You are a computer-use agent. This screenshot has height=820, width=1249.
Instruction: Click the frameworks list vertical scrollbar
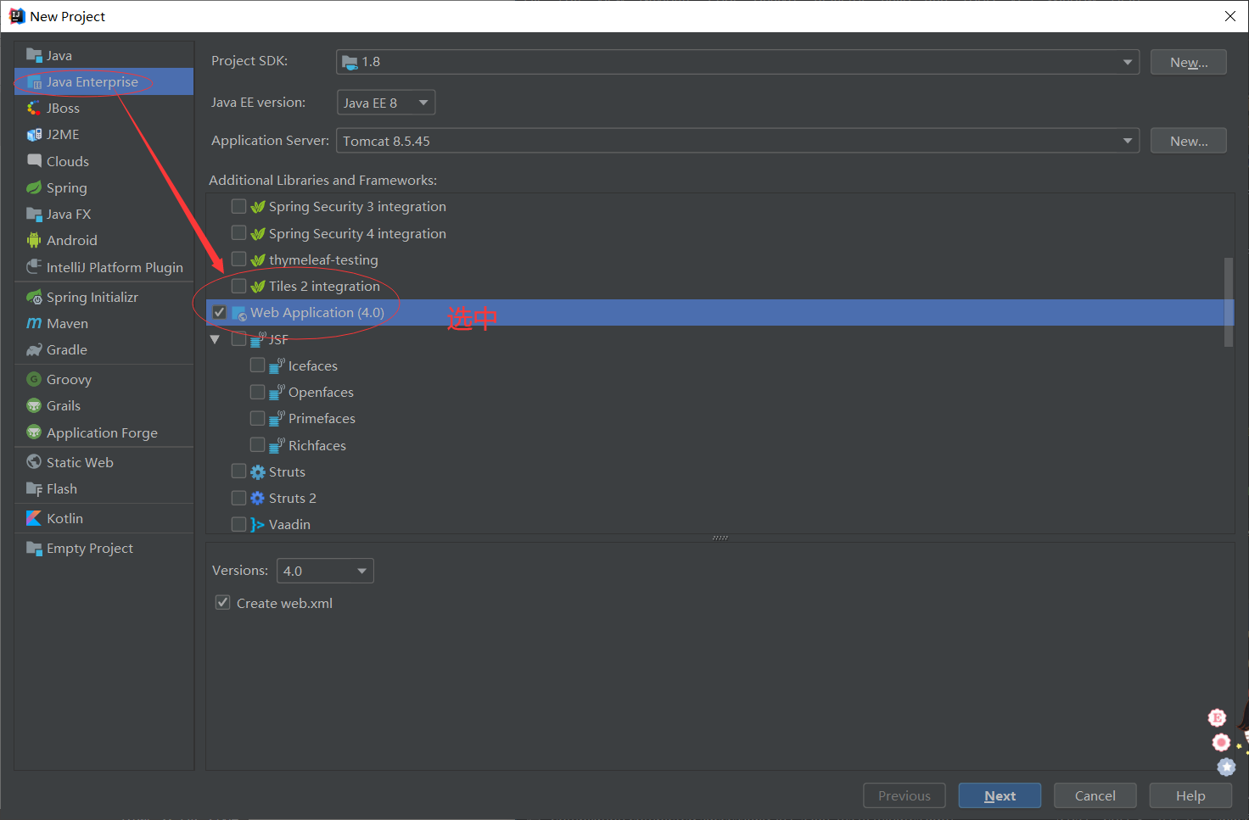tap(1229, 302)
